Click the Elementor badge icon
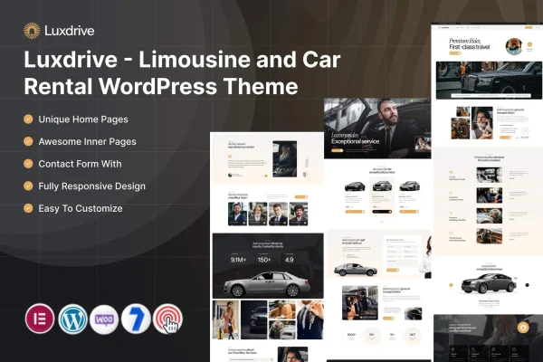 (40, 319)
